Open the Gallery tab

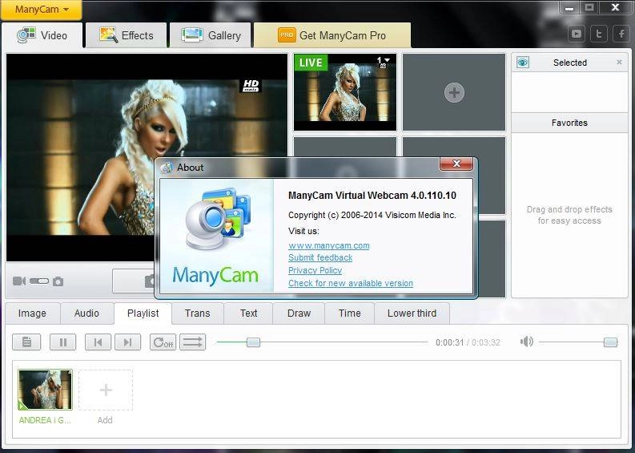click(211, 36)
